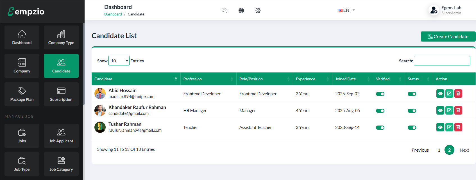Screen dimensions: 476x180
Task: Toggle Verified switch for Abid Hossain
Action: 380,94
